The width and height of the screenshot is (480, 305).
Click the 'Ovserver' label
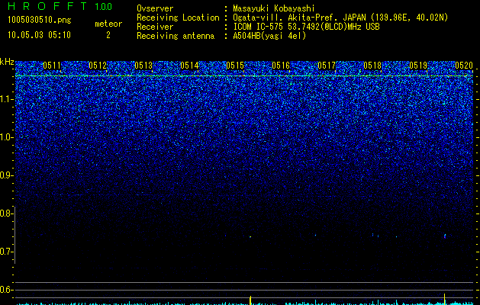(x=155, y=8)
